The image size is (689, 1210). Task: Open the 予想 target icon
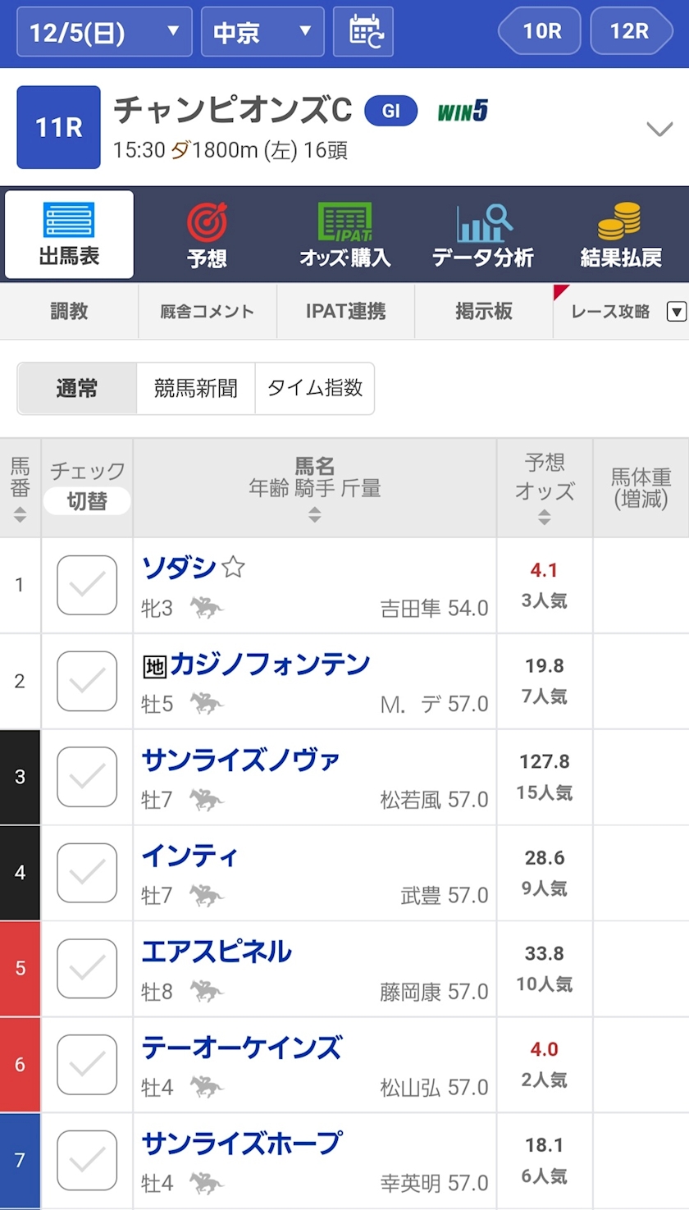coord(207,222)
